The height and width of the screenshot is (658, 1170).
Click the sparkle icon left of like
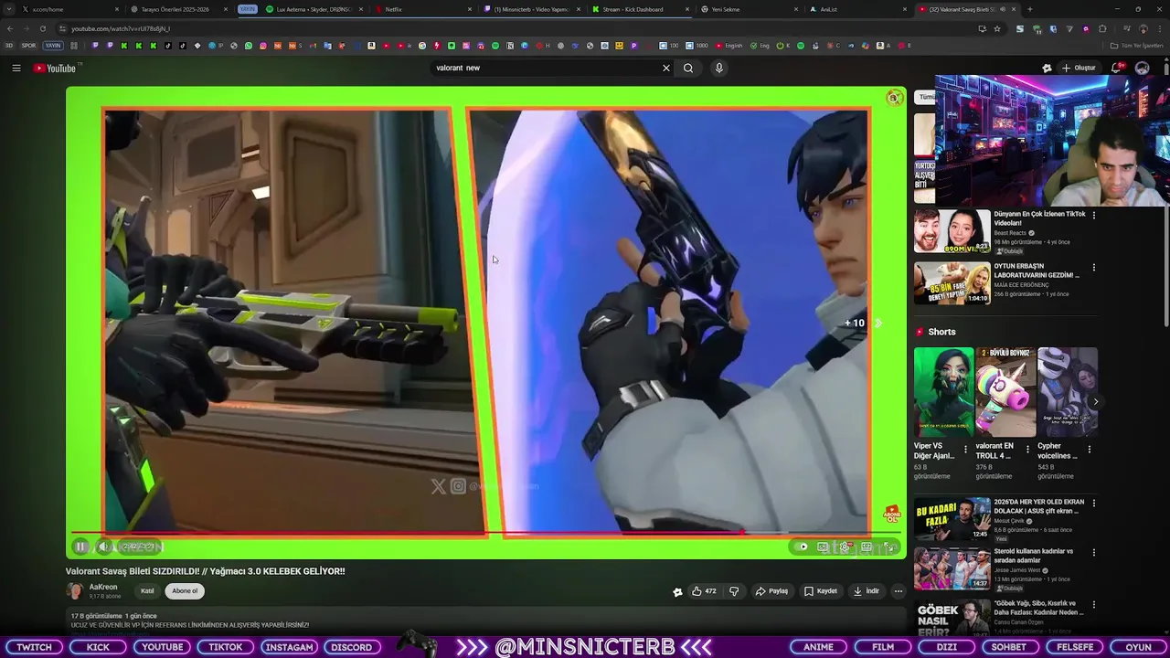pos(677,591)
